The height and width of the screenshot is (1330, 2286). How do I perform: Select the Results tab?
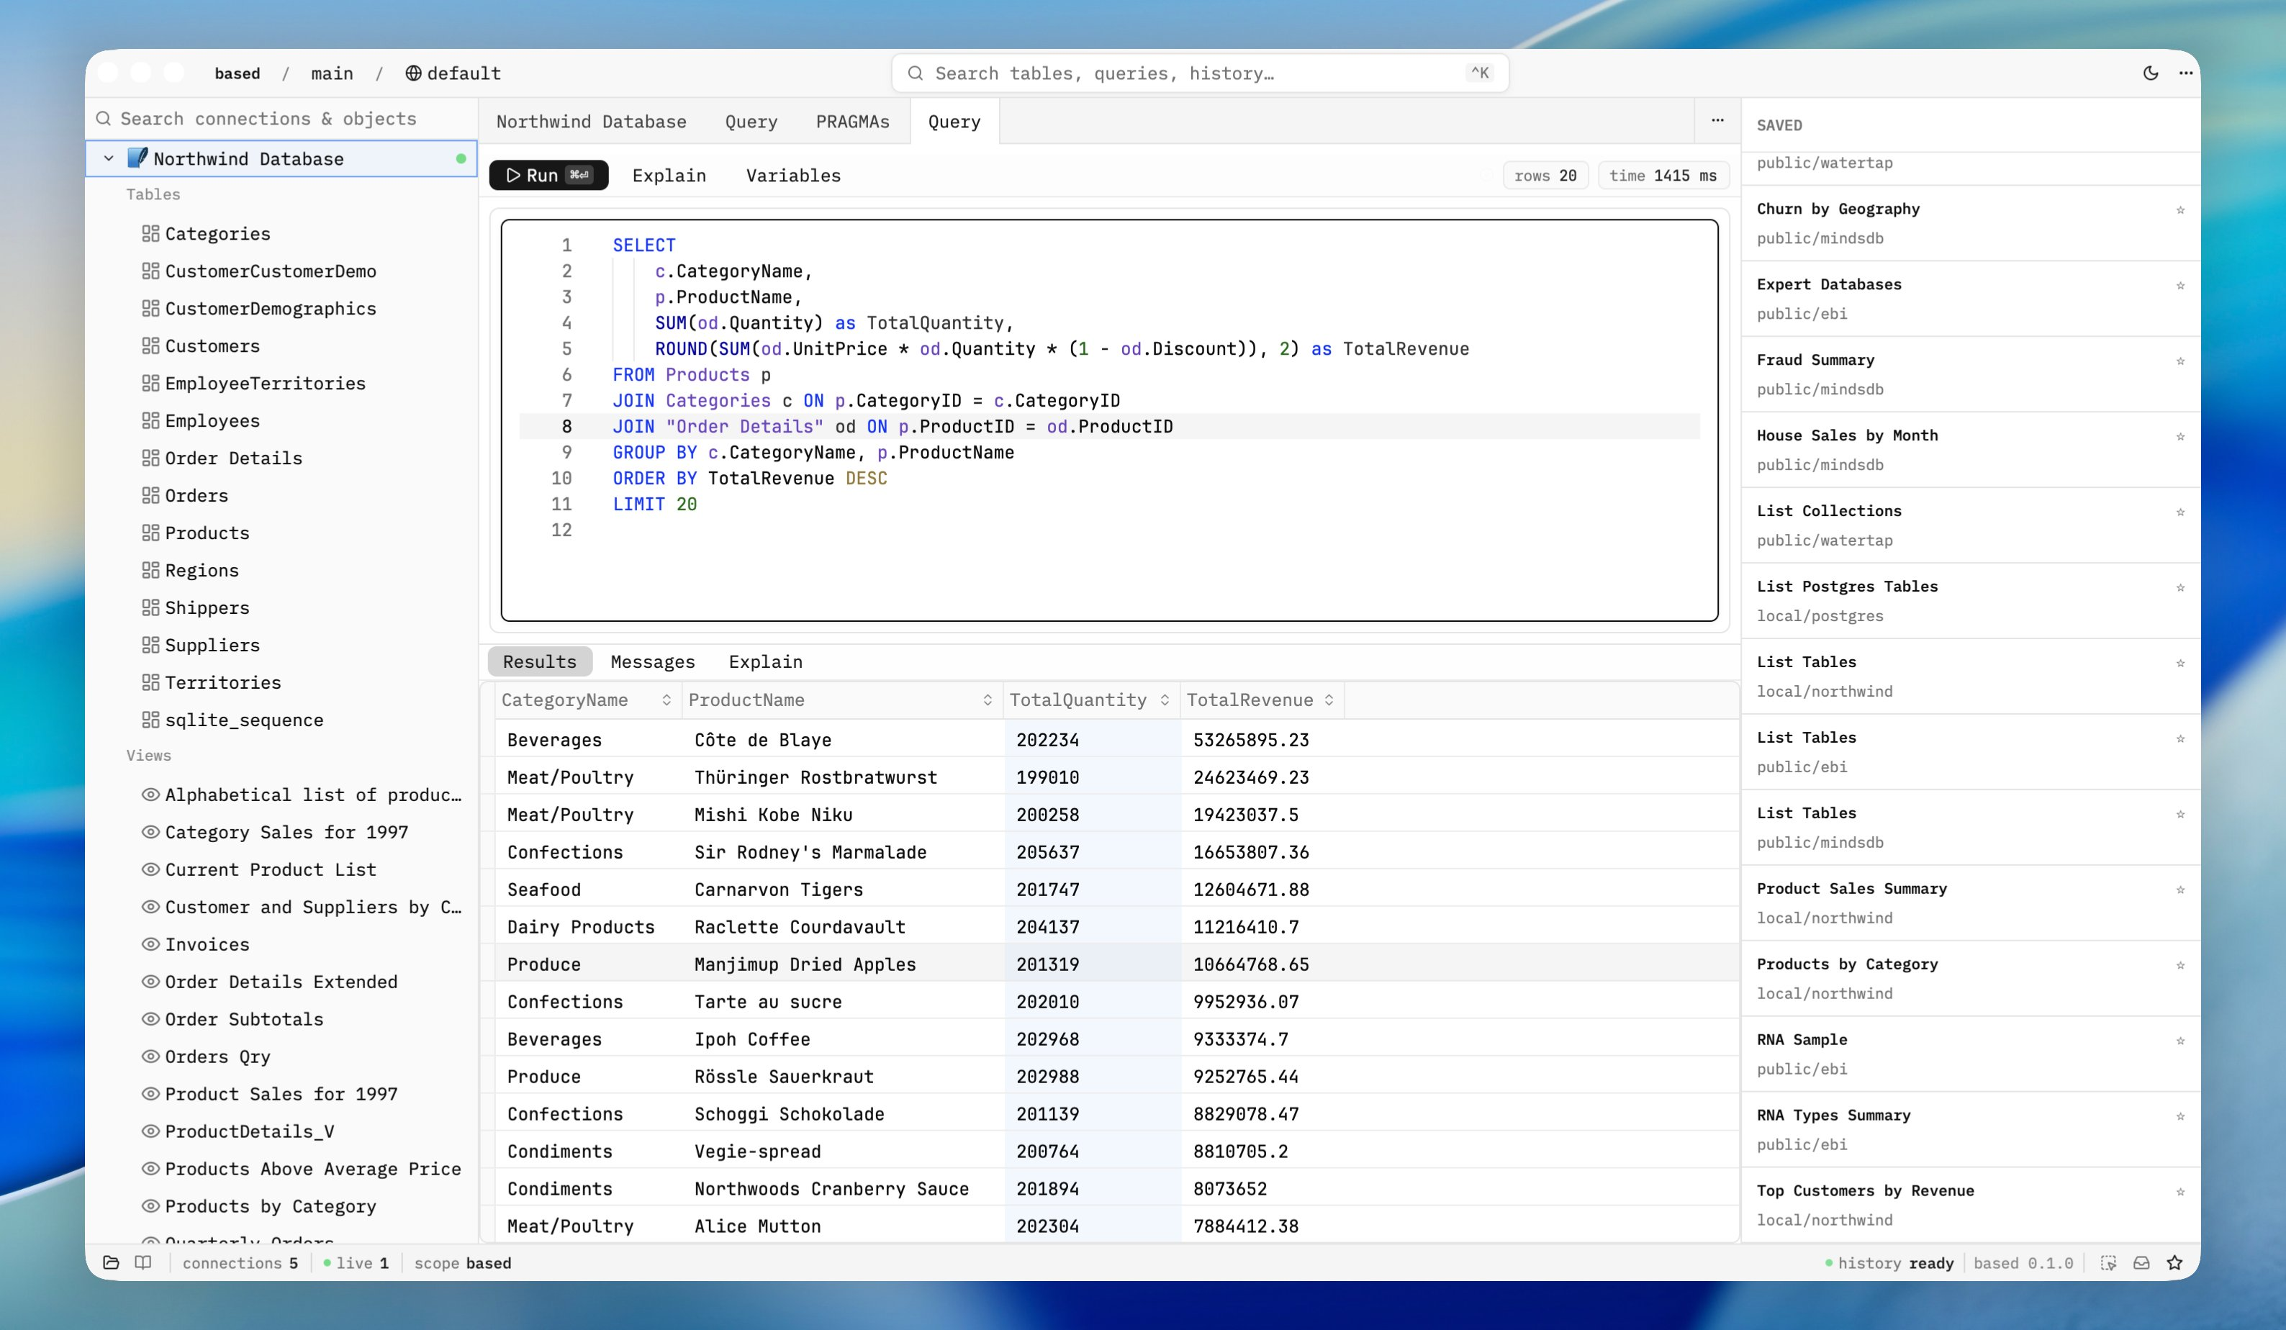(540, 661)
